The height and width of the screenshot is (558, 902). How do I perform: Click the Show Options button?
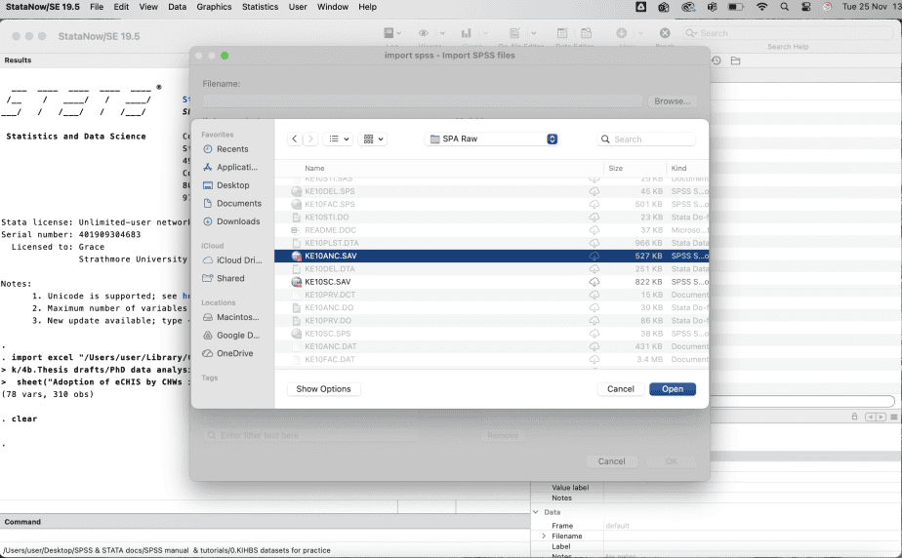[x=324, y=389]
